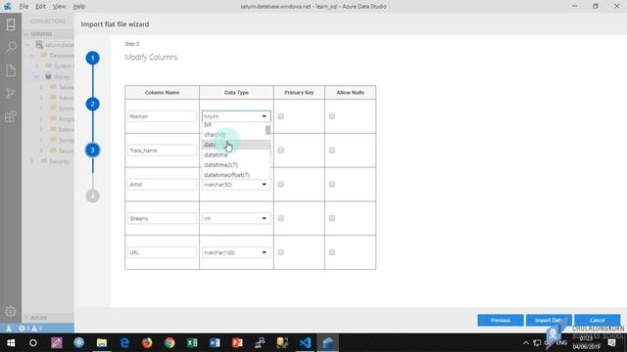This screenshot has width=627, height=352.
Task: Edit the Artist column name field
Action: tap(162, 185)
